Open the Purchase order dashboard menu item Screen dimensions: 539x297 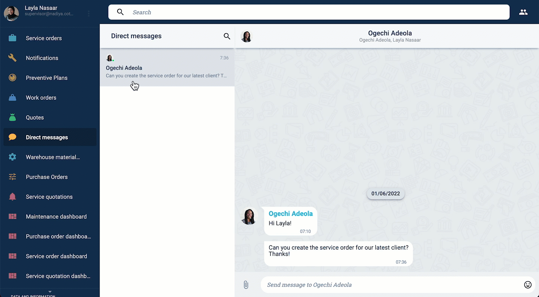coord(50,236)
